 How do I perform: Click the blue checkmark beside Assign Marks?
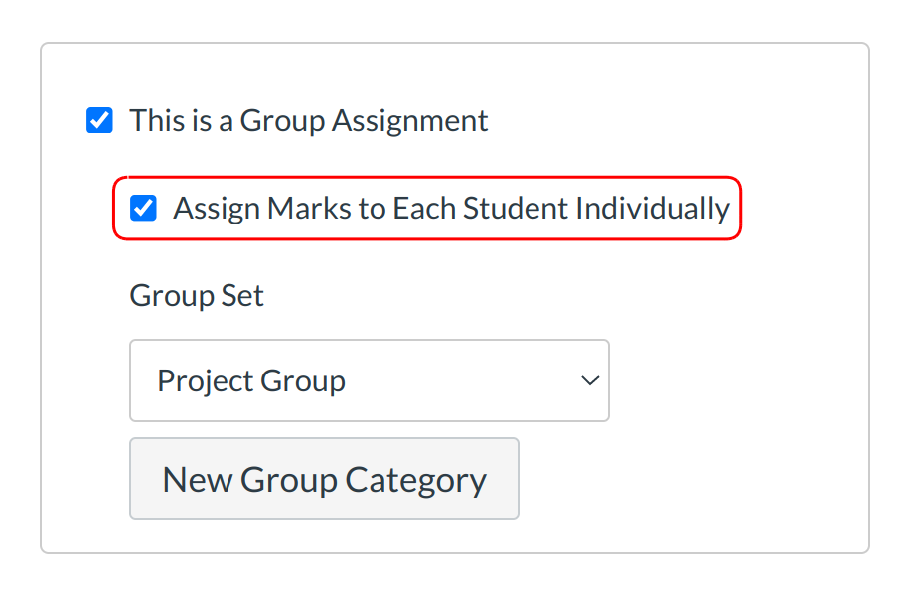[x=144, y=209]
